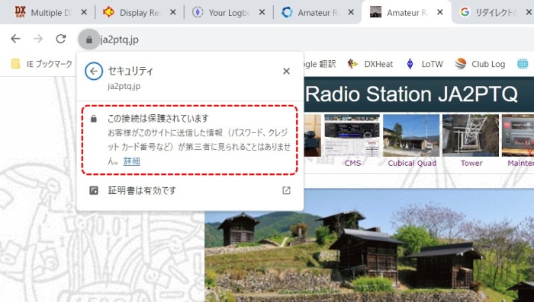Open the DXHeat bookmark
The height and width of the screenshot is (302, 534).
370,64
